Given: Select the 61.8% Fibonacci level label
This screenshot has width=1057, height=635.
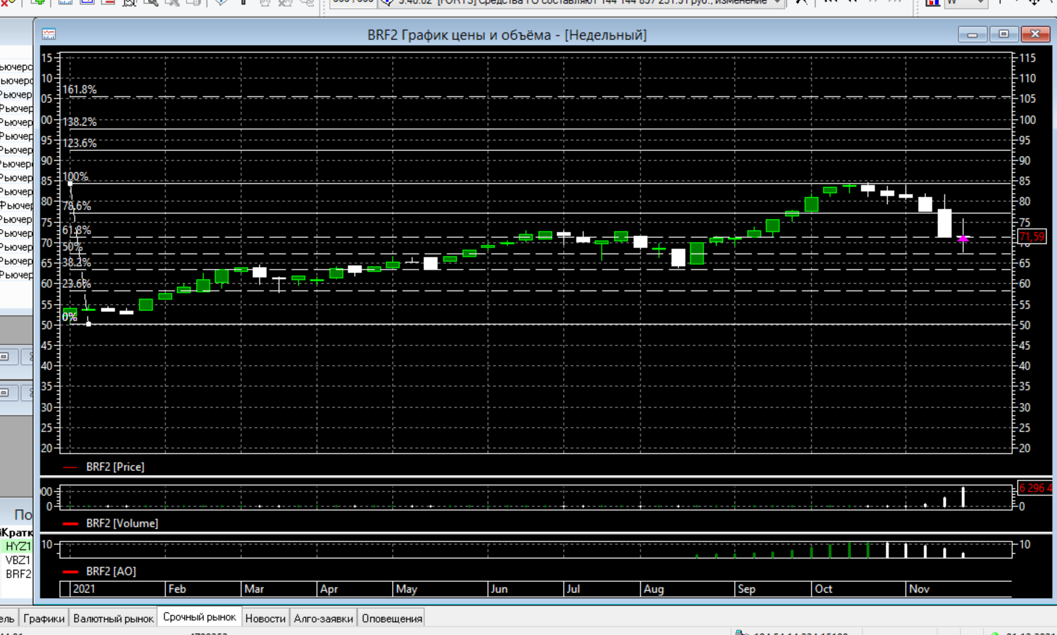Looking at the screenshot, I should click(x=76, y=231).
